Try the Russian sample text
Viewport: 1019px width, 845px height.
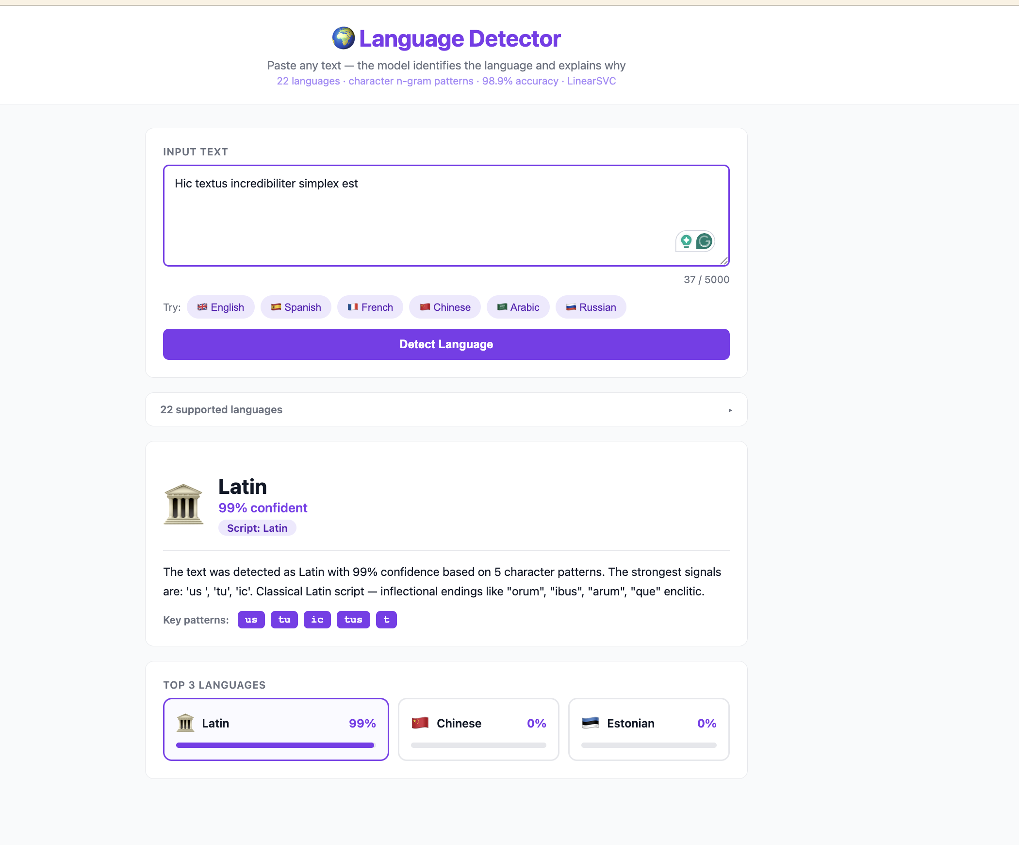pos(591,307)
